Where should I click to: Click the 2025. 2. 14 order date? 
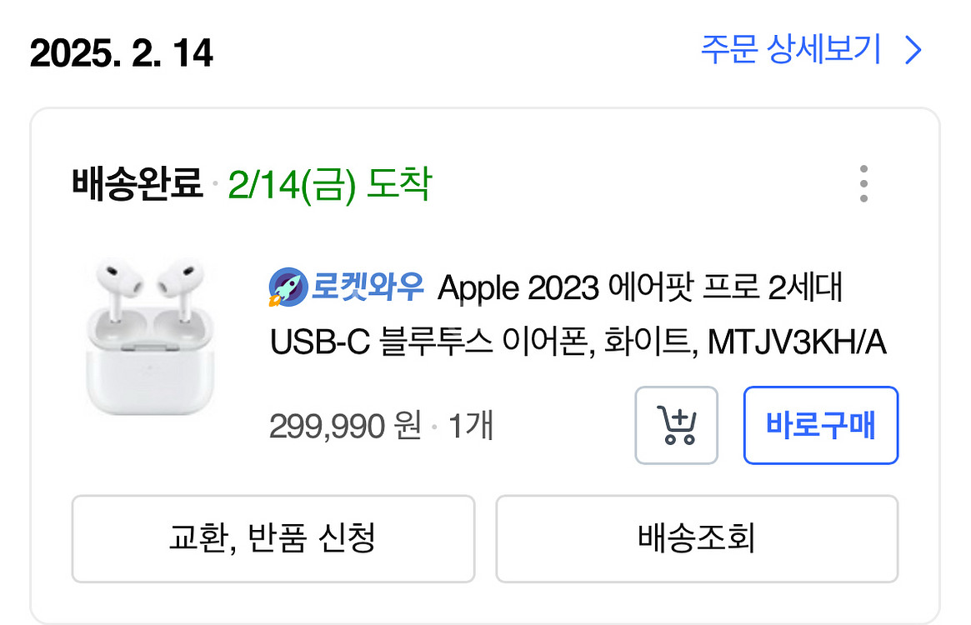click(121, 54)
